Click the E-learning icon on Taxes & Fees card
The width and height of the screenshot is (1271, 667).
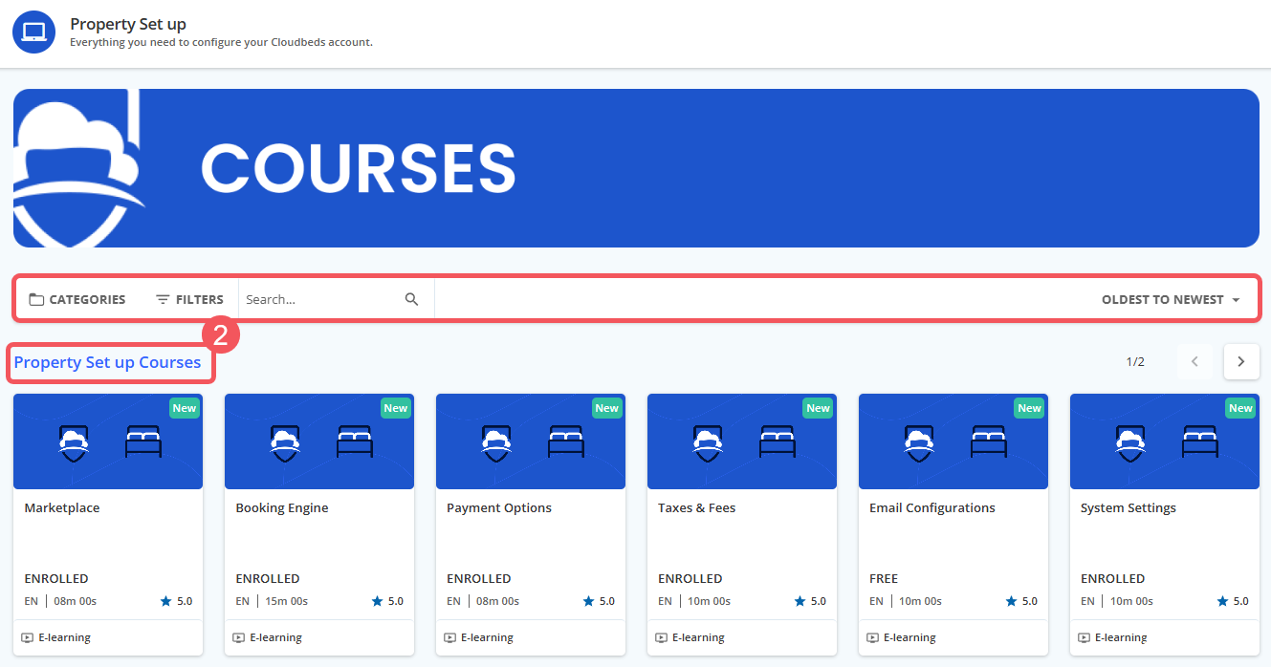662,637
